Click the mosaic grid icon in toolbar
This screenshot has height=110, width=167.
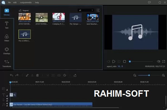59,75
